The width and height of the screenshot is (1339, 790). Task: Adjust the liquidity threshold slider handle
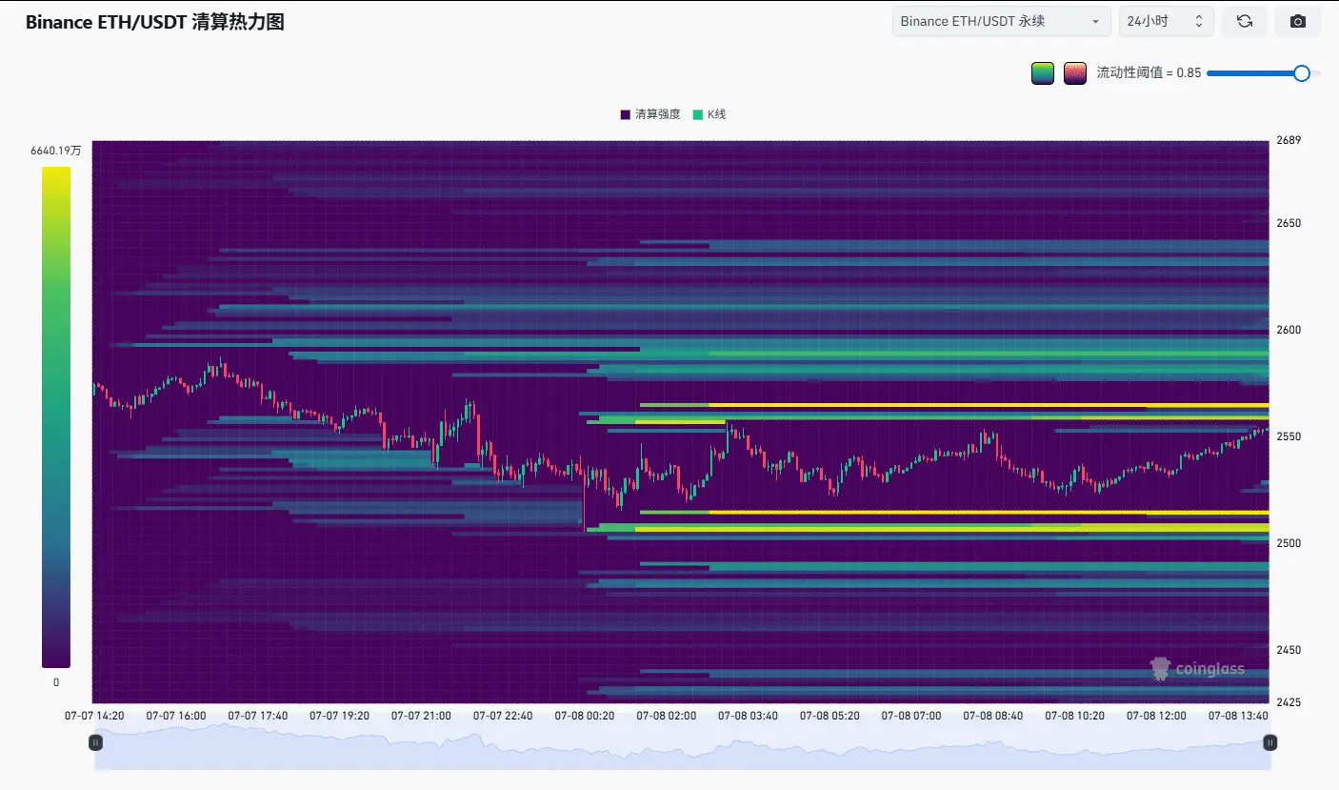pos(1302,72)
